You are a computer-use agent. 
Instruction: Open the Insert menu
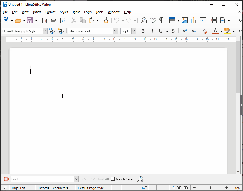tap(37, 12)
